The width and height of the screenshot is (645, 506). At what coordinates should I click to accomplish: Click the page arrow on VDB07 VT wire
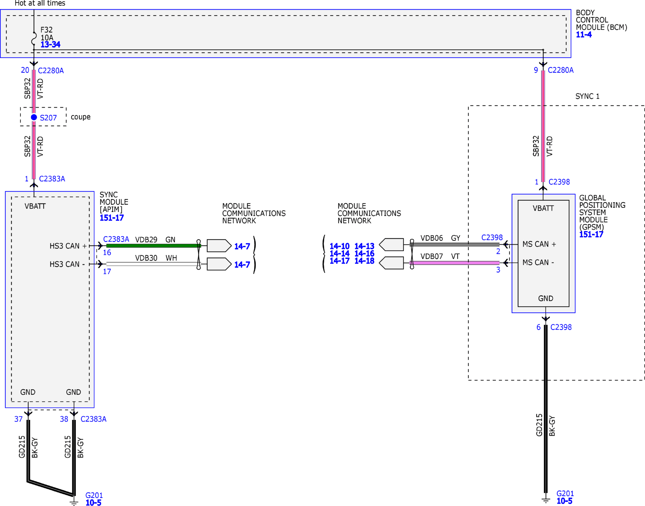(391, 263)
